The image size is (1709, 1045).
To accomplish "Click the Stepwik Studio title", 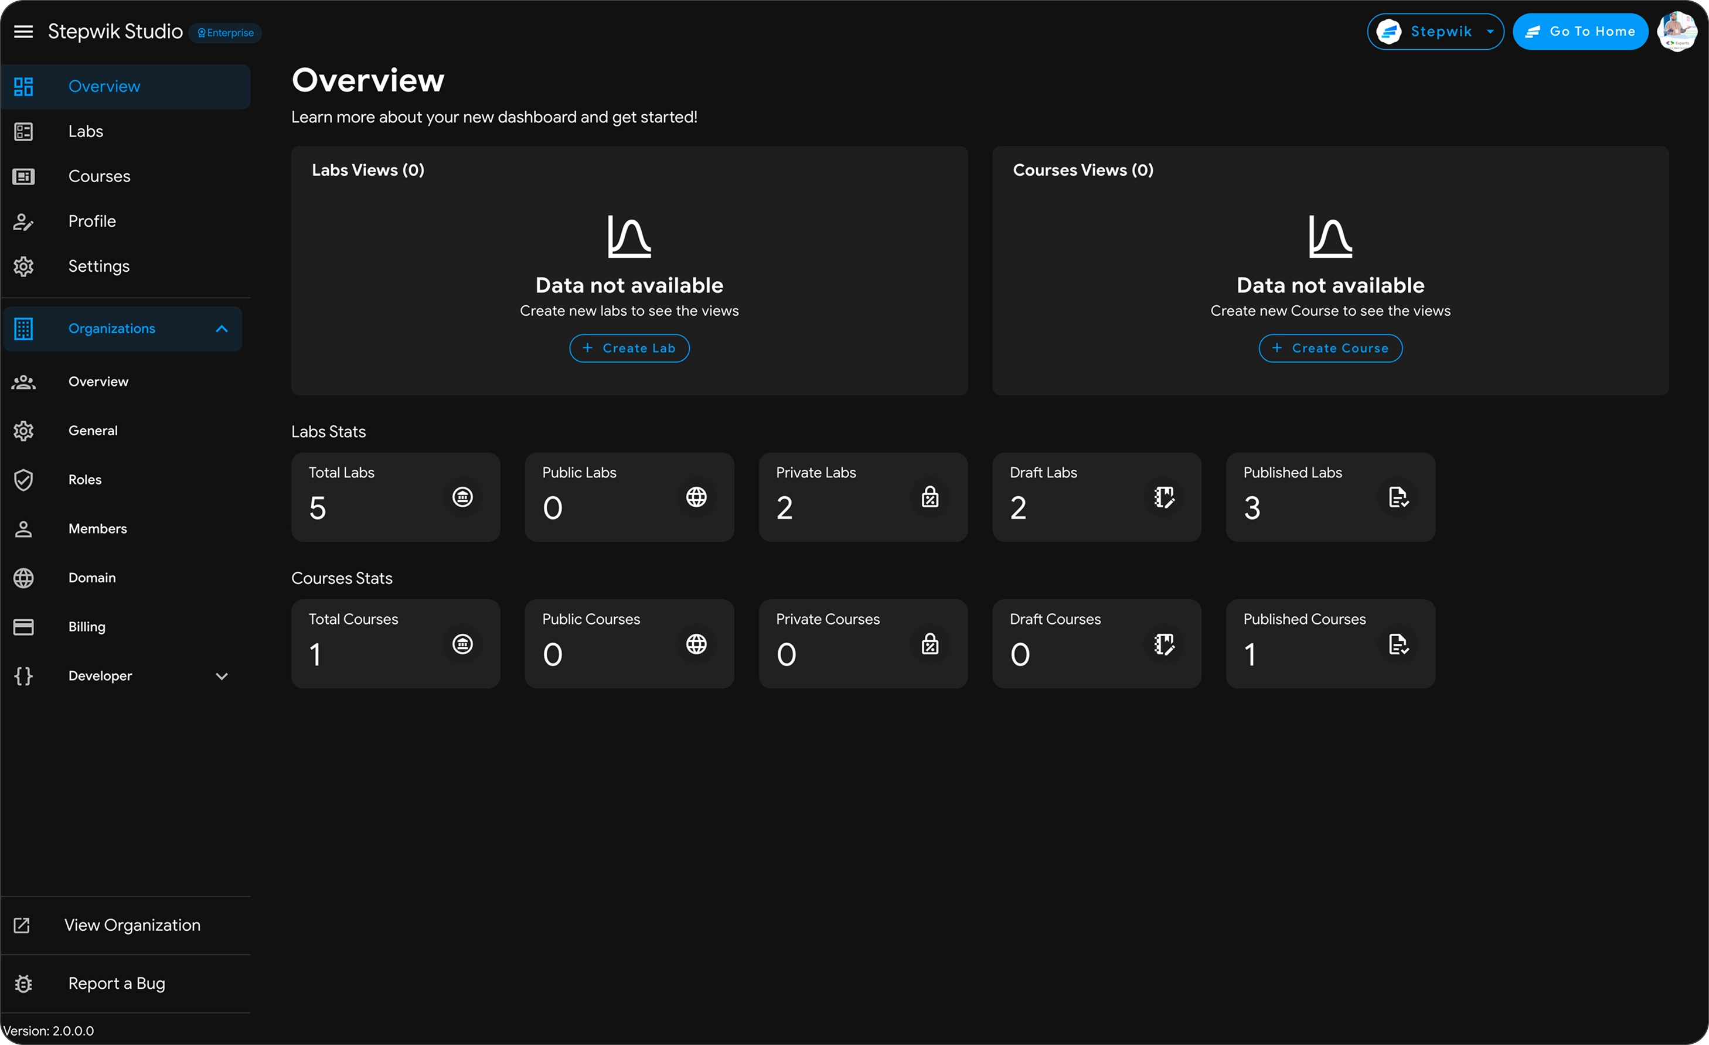I will [x=115, y=32].
